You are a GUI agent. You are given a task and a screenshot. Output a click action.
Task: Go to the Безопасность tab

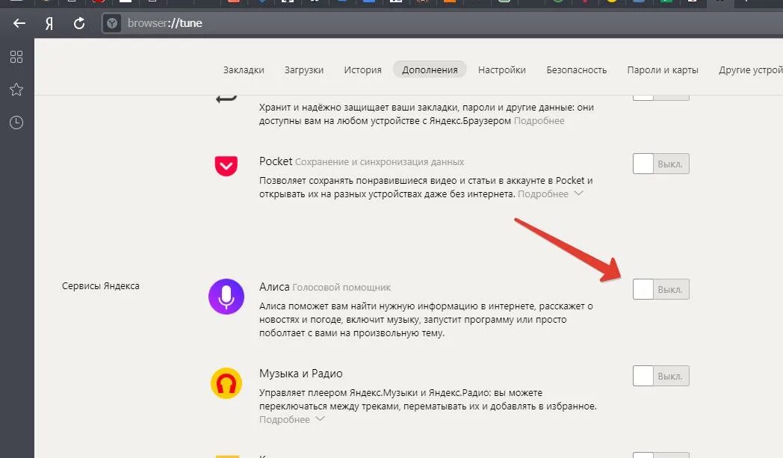[576, 70]
